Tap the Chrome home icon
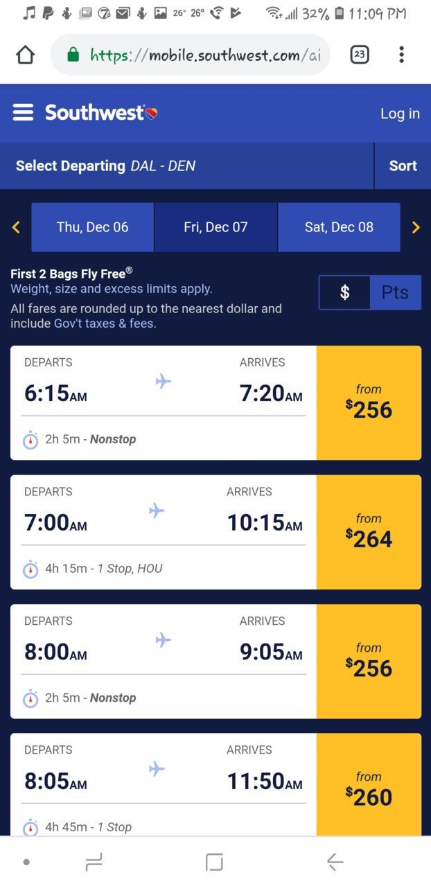 coord(25,55)
